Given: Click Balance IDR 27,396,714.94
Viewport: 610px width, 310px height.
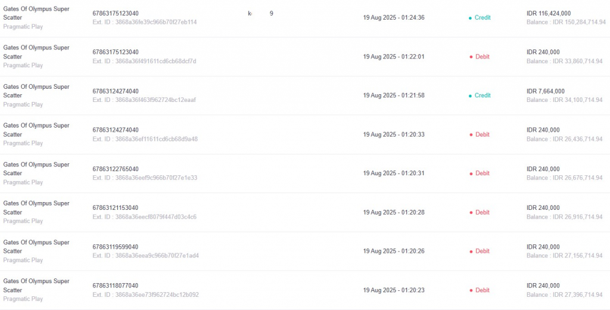Looking at the screenshot, I should coord(565,295).
